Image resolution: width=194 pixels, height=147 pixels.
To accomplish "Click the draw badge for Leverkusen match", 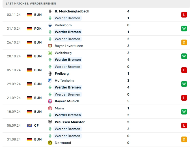I will coord(184,42).
